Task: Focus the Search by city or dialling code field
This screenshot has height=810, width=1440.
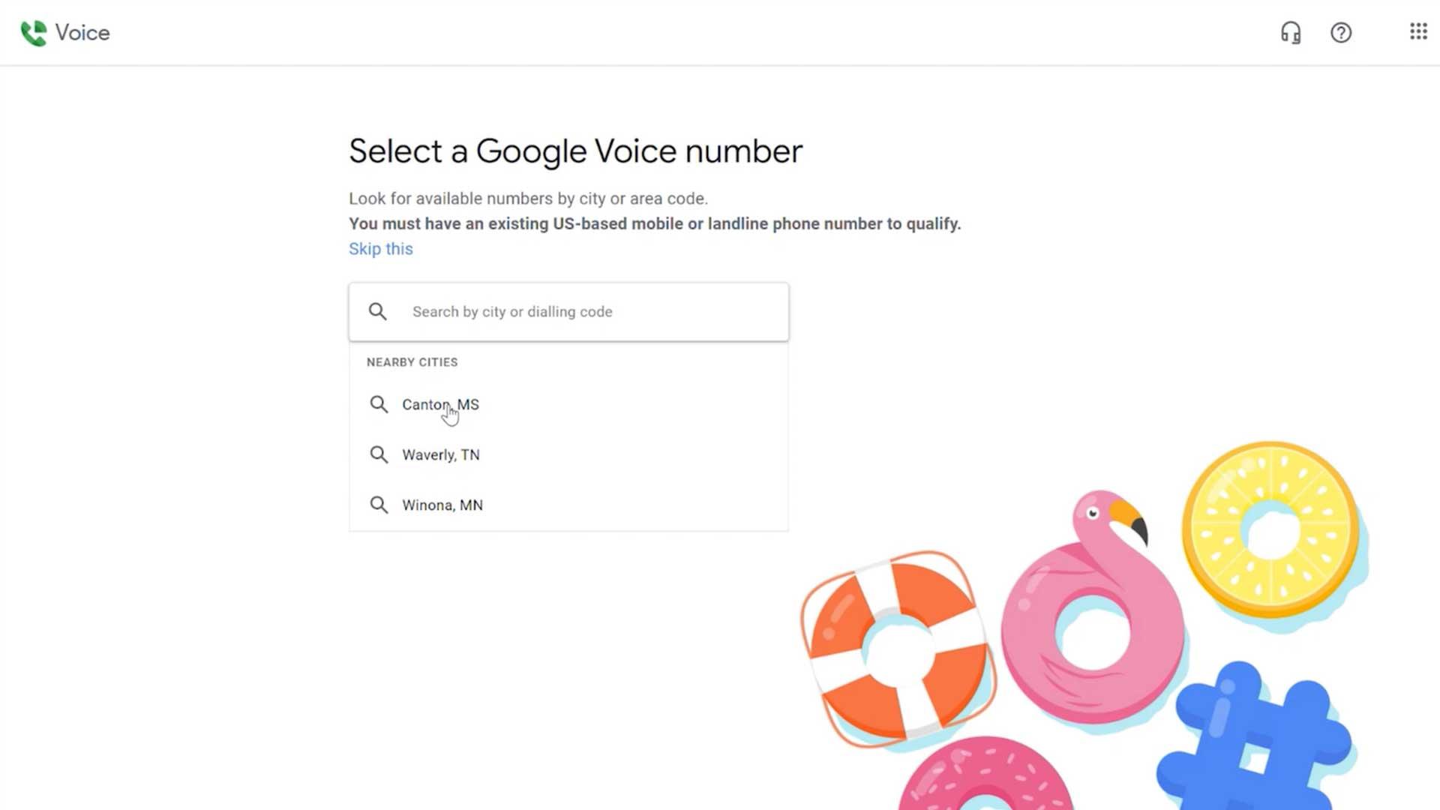Action: point(568,312)
